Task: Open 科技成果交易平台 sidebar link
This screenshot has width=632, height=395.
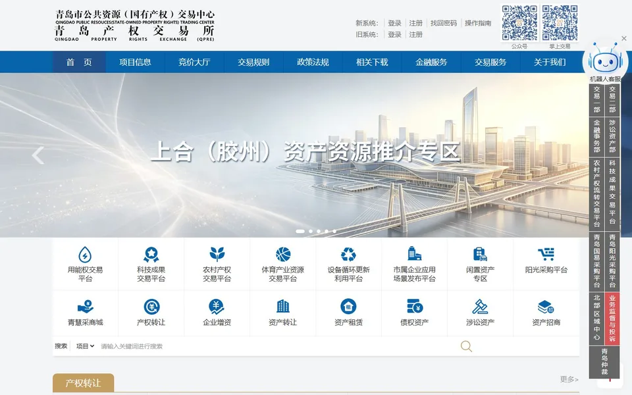Action: [x=612, y=194]
